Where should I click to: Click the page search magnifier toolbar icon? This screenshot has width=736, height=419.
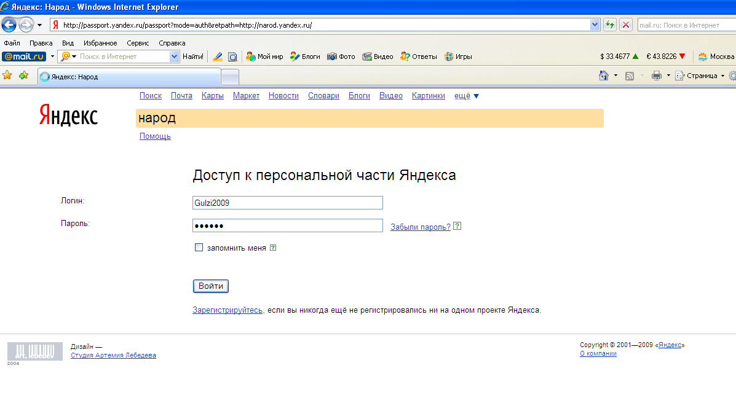click(232, 57)
